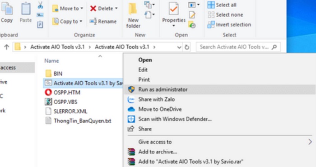
Task: Click Invert selection
Action: click(229, 24)
